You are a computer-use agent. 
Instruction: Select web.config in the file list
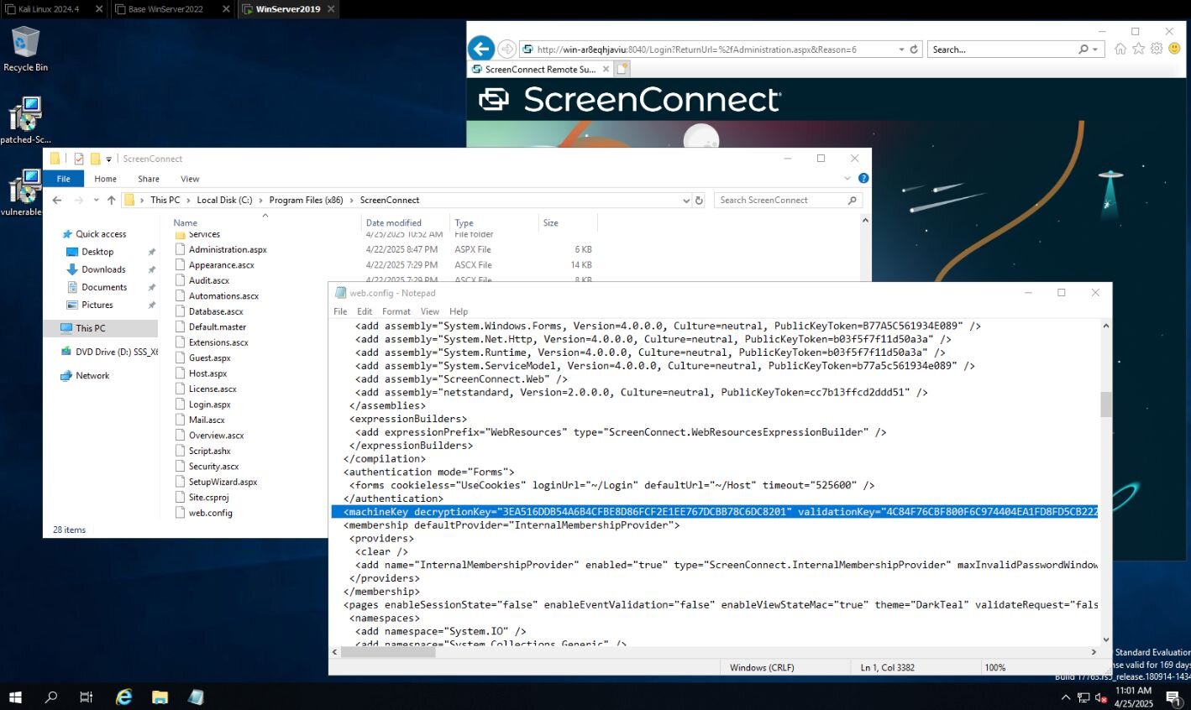click(x=210, y=513)
